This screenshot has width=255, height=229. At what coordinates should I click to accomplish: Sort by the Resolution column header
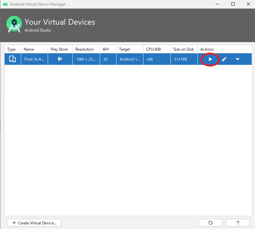(x=86, y=49)
